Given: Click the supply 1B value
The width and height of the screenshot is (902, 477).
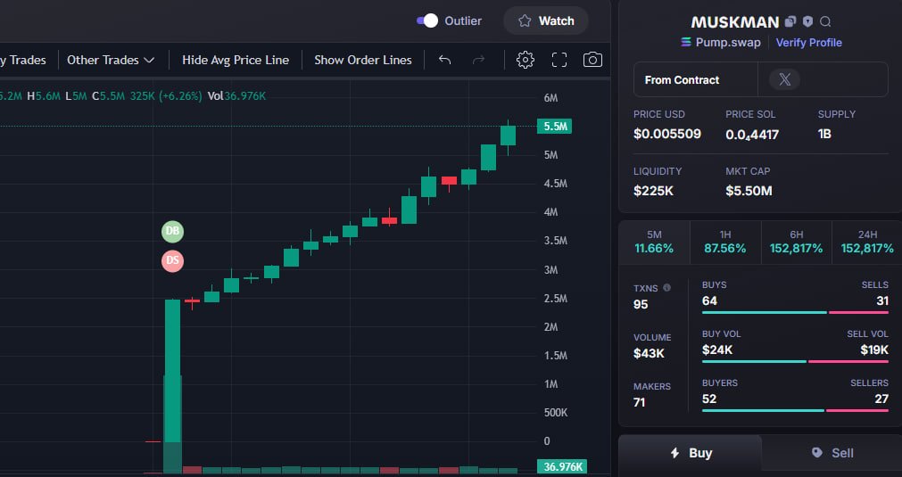Looking at the screenshot, I should (824, 134).
